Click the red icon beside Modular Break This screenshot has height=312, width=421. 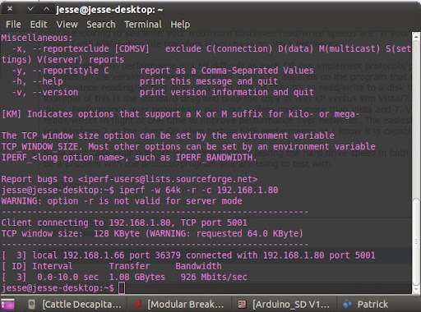tap(138, 304)
